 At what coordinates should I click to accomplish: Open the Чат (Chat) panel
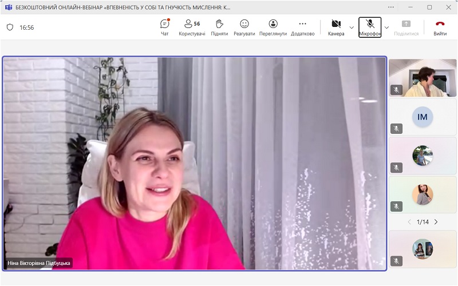(165, 27)
